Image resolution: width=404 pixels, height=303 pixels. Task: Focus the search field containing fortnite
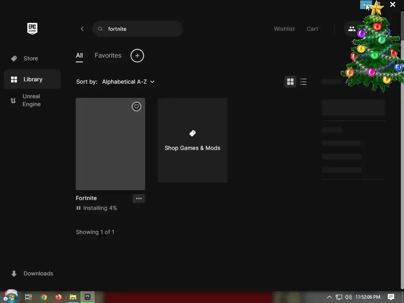138,29
